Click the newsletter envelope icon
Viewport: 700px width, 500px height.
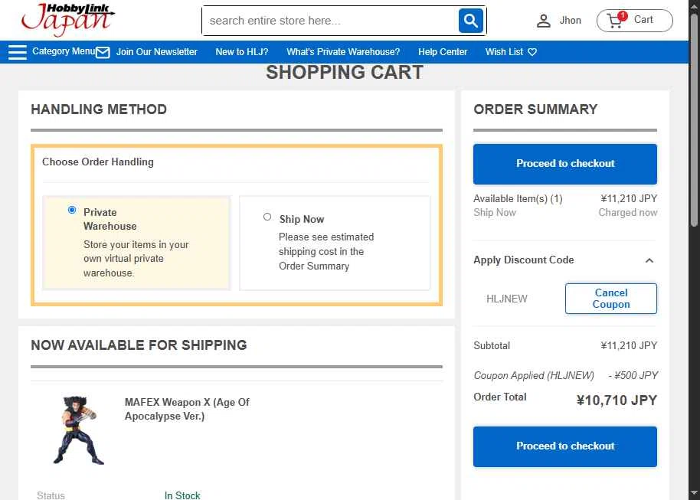103,52
